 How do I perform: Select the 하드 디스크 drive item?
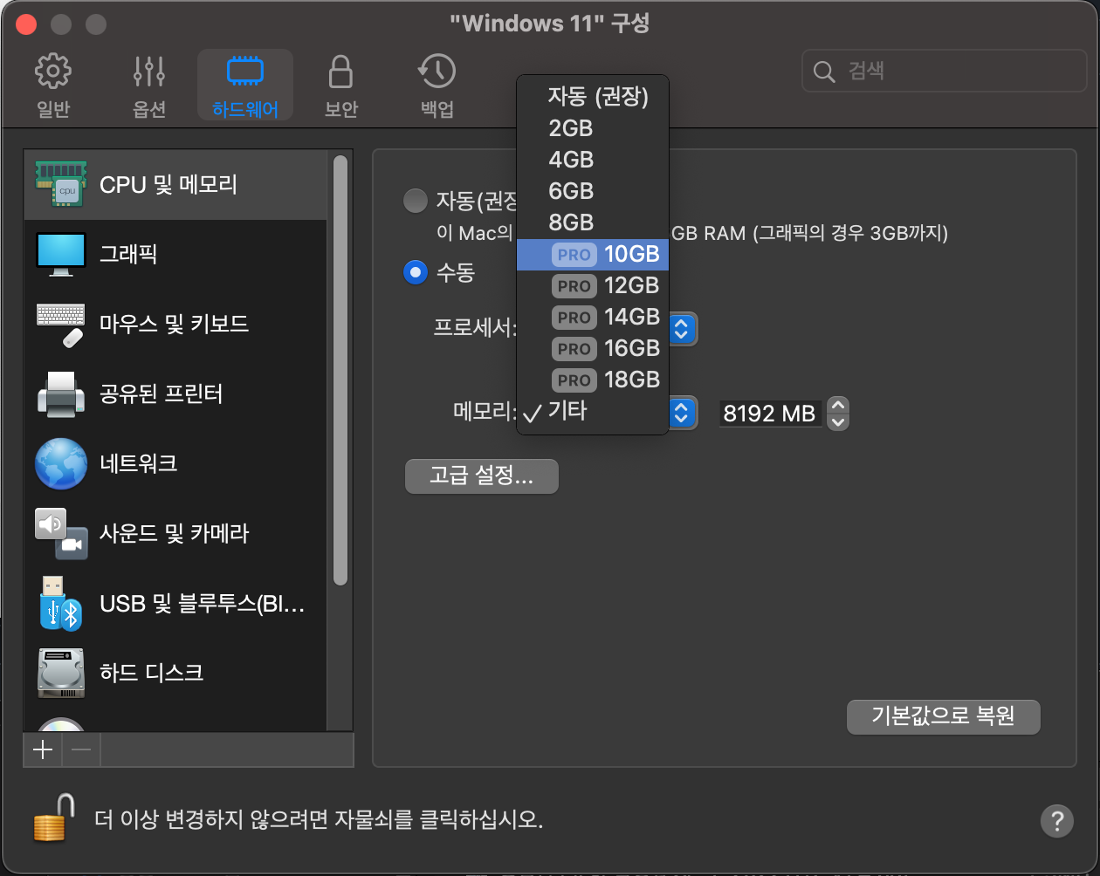pyautogui.click(x=175, y=673)
